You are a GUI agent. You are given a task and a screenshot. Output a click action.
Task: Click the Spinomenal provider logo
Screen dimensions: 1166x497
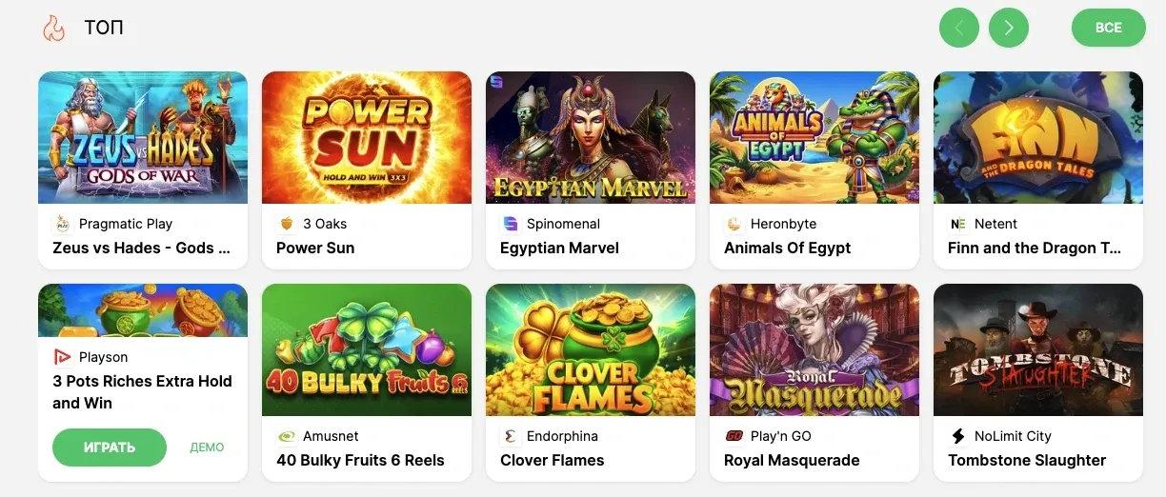click(x=510, y=224)
